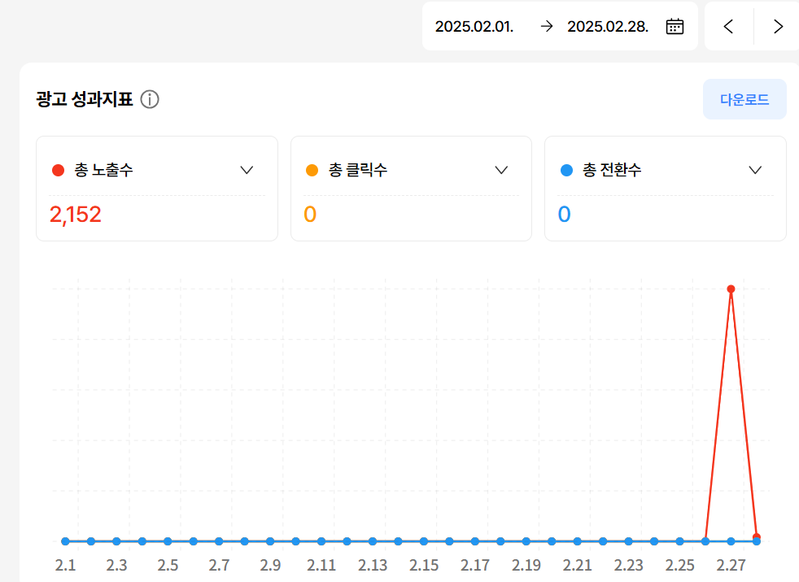Expand the 총 노출수 metric dropdown

point(247,170)
